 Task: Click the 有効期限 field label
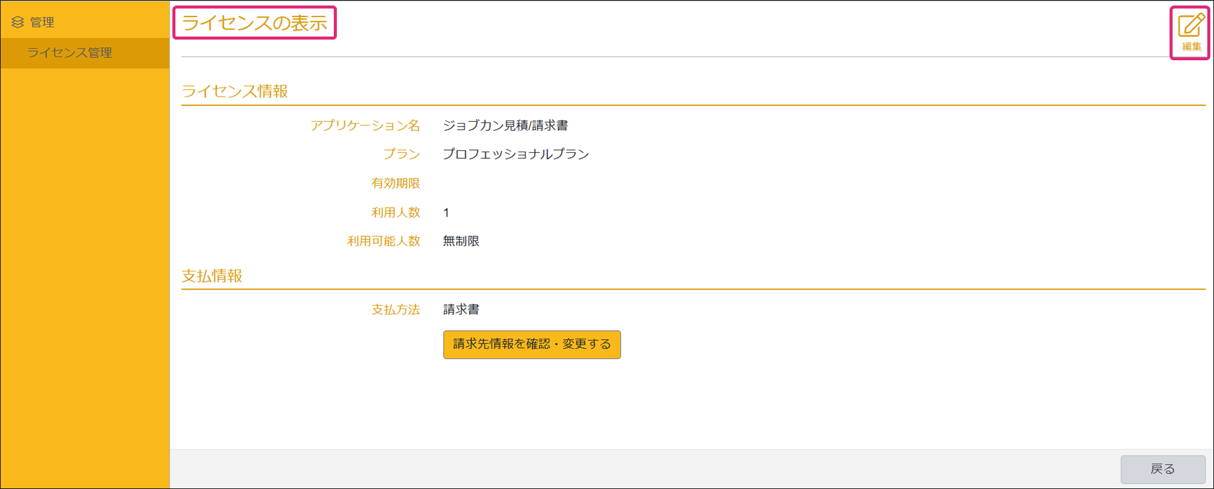[x=395, y=183]
